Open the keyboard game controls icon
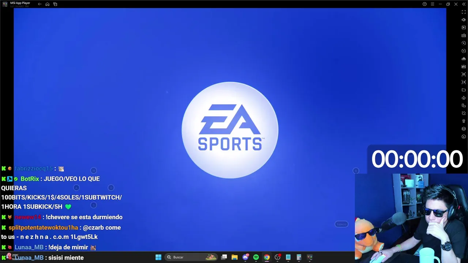The height and width of the screenshot is (263, 468). (464, 35)
